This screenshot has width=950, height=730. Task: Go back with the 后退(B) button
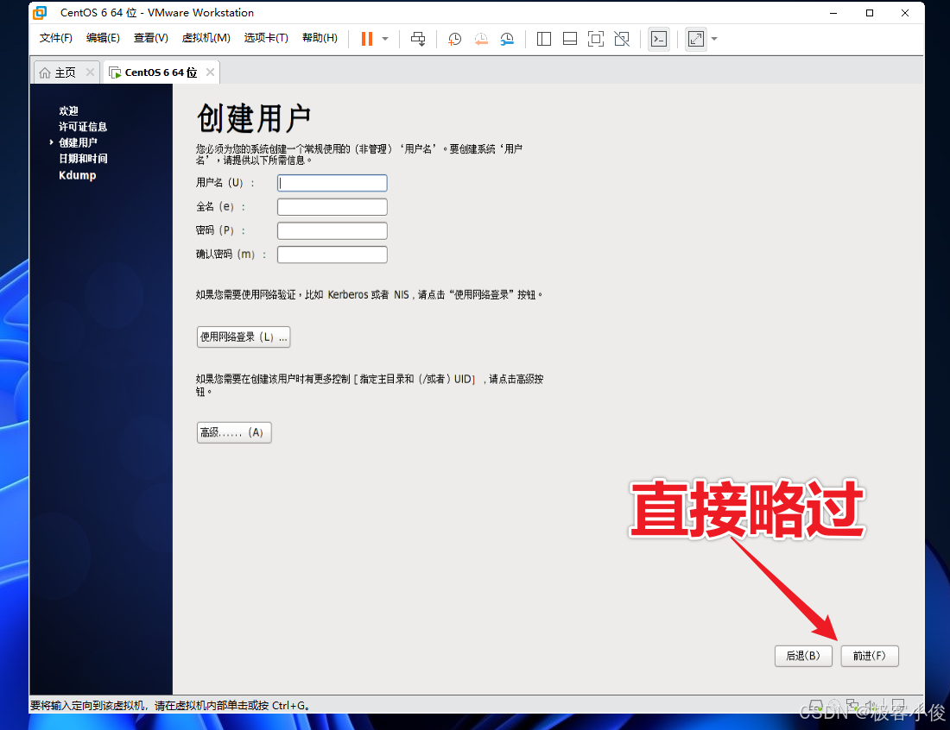click(803, 656)
